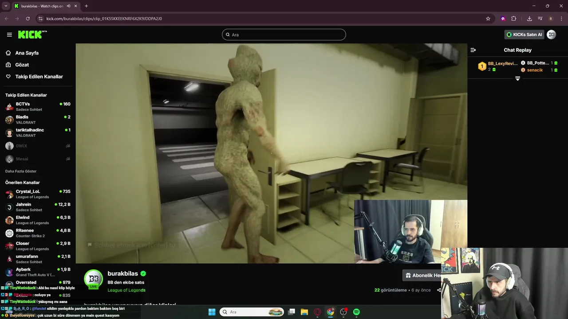
Task: Collapse chat with the arrow-lines icon
Action: tap(473, 50)
